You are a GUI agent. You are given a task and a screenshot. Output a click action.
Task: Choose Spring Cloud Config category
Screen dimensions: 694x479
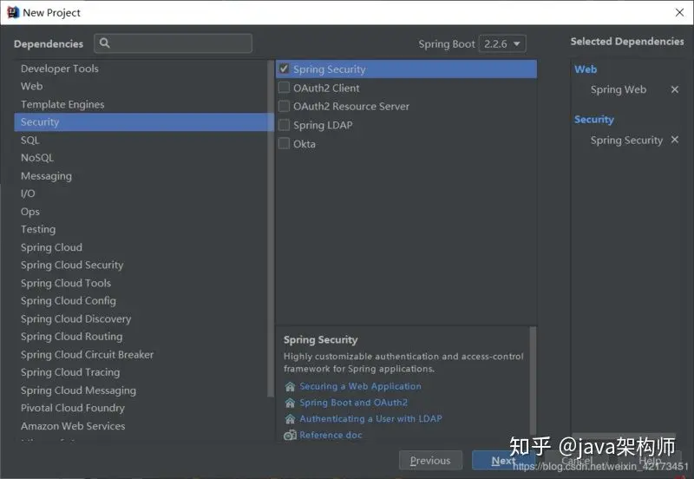141,301
